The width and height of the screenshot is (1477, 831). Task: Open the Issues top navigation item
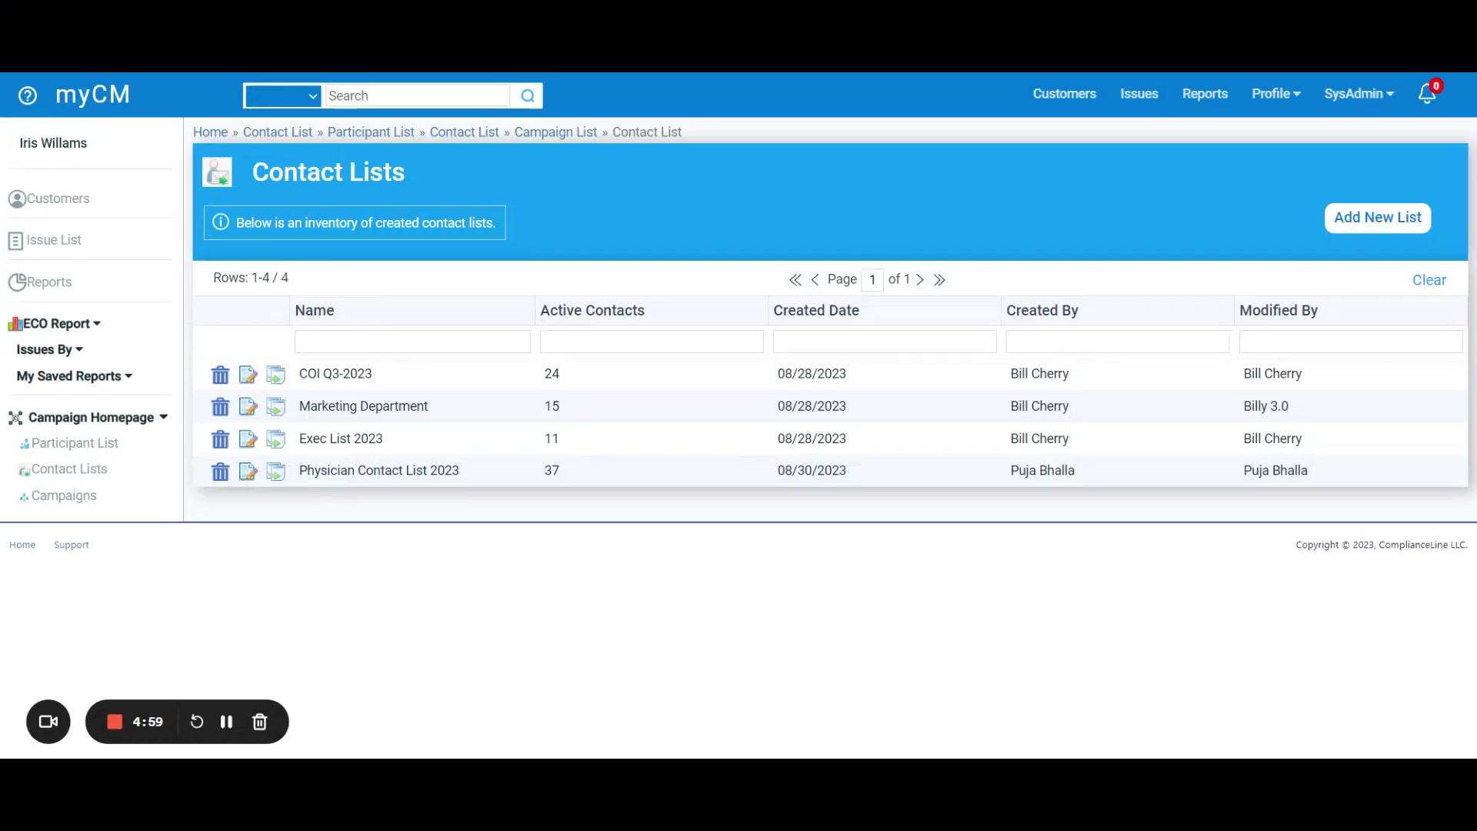pyautogui.click(x=1139, y=94)
